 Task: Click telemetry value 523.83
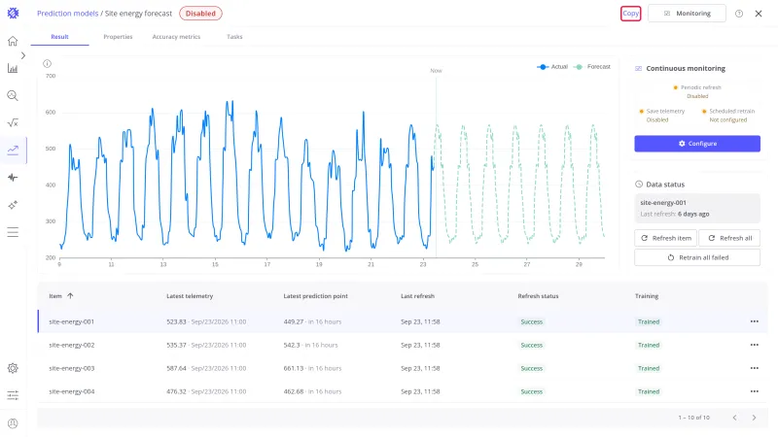[176, 321]
